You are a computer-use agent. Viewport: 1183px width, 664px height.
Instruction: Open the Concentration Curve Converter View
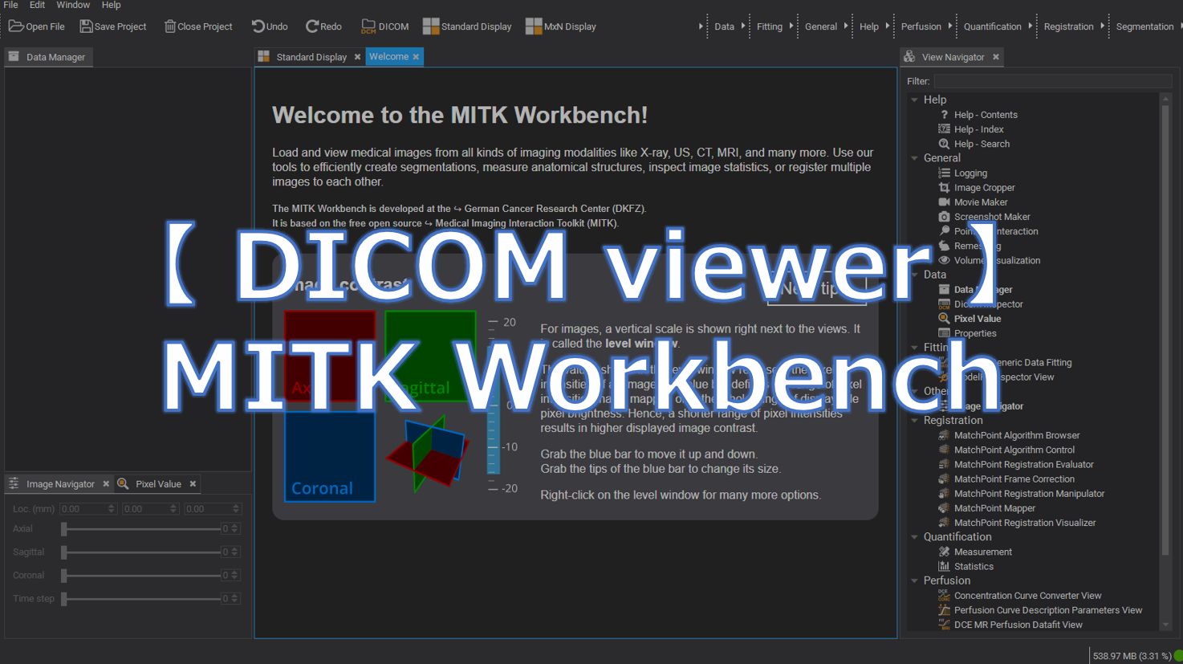coord(1026,595)
